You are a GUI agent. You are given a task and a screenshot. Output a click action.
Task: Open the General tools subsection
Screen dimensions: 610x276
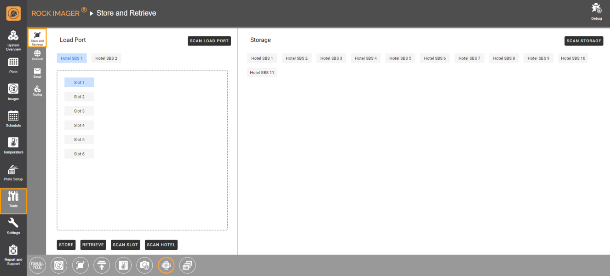click(x=37, y=55)
